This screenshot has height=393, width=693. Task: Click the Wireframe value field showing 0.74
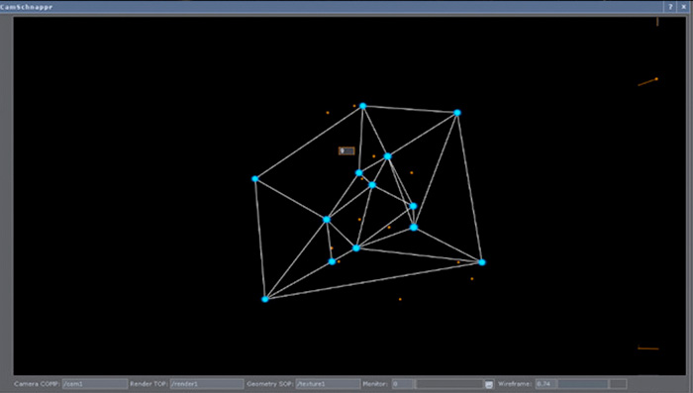(x=545, y=384)
